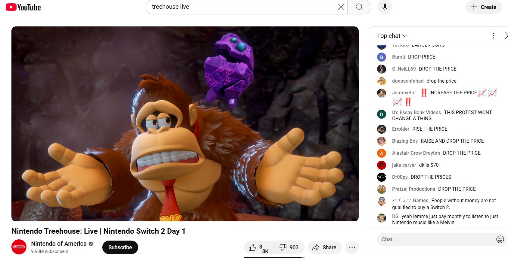Click donpachfahad's avatar in chat

382,81
